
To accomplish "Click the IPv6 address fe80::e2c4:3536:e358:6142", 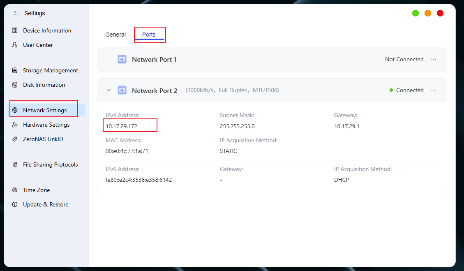I will click(x=139, y=180).
